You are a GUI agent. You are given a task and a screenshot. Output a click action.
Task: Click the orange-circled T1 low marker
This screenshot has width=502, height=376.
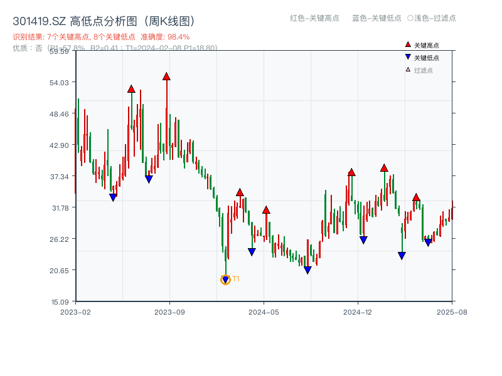coord(226,279)
